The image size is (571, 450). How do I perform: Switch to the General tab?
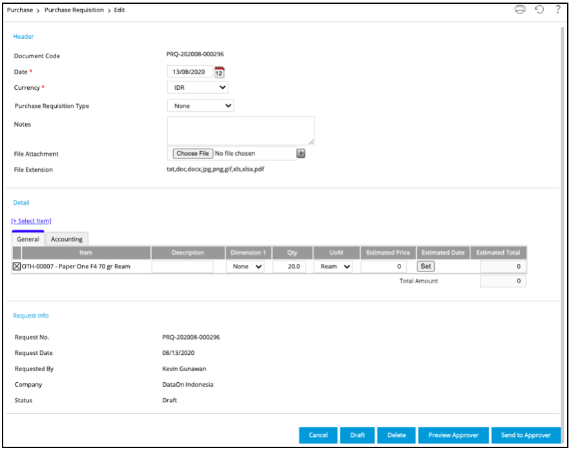(28, 239)
